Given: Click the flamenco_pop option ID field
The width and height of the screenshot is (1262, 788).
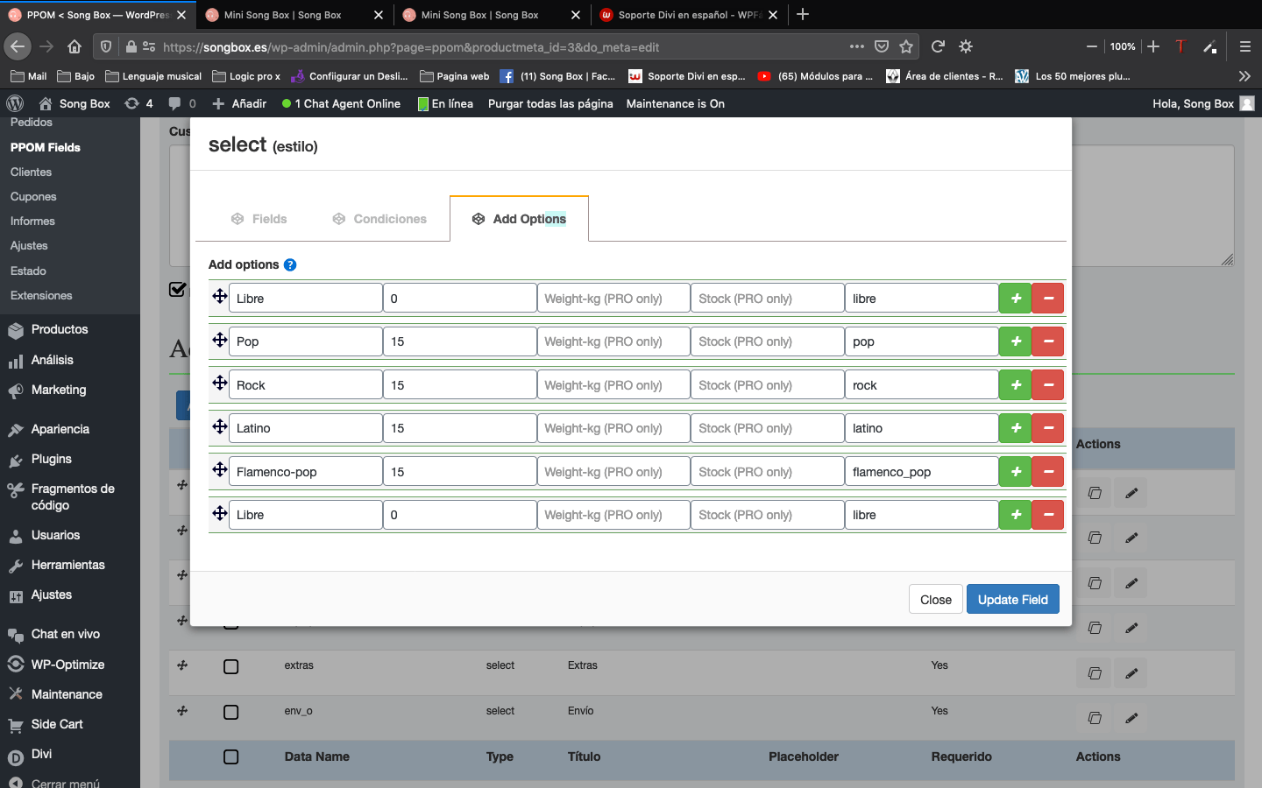Looking at the screenshot, I should (x=921, y=472).
